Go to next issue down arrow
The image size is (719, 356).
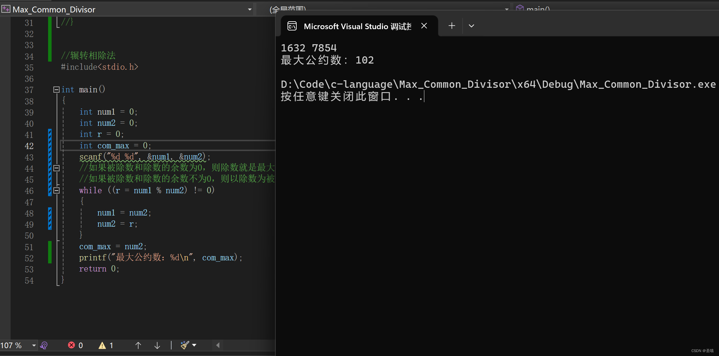click(x=157, y=345)
